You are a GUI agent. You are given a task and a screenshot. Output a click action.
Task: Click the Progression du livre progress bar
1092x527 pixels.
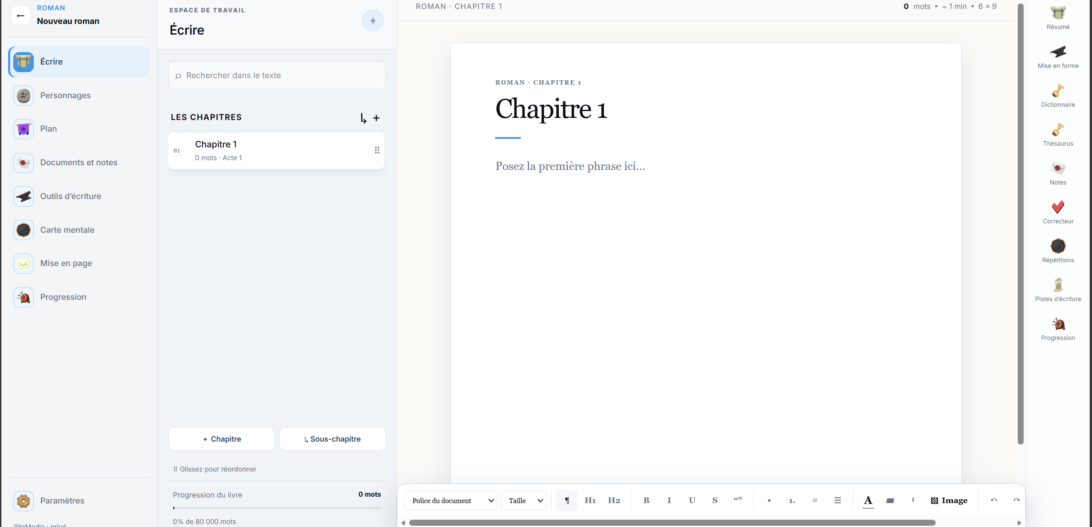(277, 508)
